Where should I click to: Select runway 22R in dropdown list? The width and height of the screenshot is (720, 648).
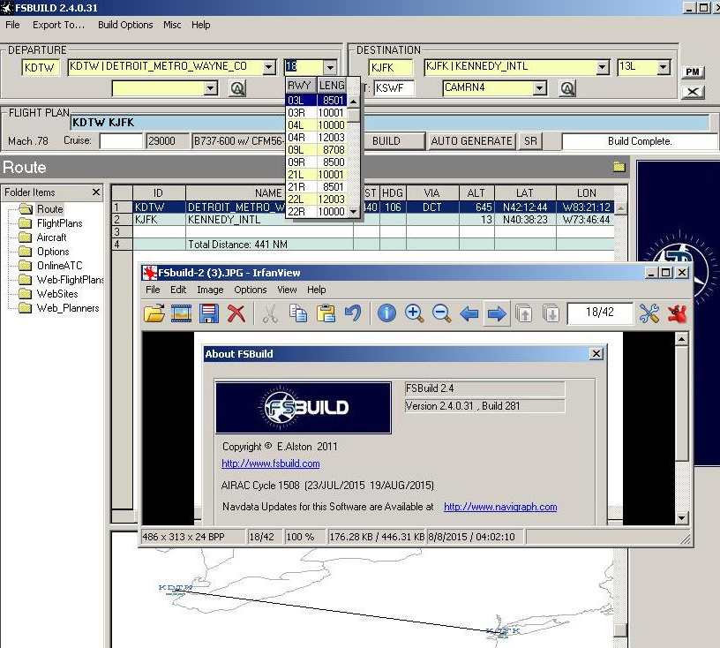pyautogui.click(x=316, y=211)
